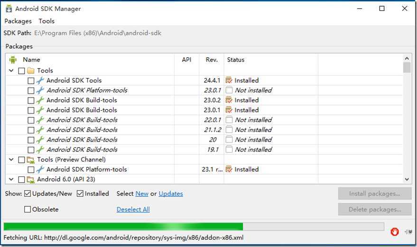
Task: Click the SDK path E:\Program Files (x86)\Android\android-sdk
Action: pos(98,33)
